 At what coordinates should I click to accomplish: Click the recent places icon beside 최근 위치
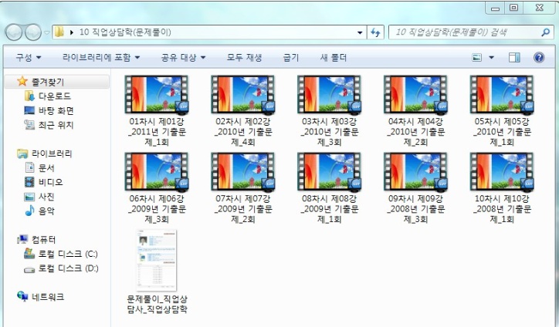pyautogui.click(x=29, y=124)
